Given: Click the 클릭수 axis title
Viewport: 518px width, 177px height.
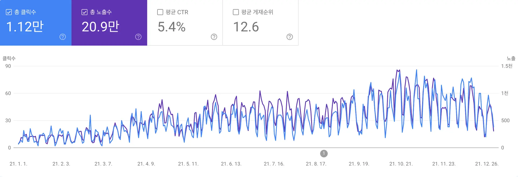Looking at the screenshot, I should 9,58.
